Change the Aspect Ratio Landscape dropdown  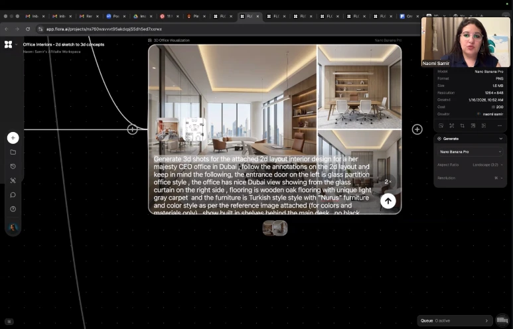click(x=486, y=164)
